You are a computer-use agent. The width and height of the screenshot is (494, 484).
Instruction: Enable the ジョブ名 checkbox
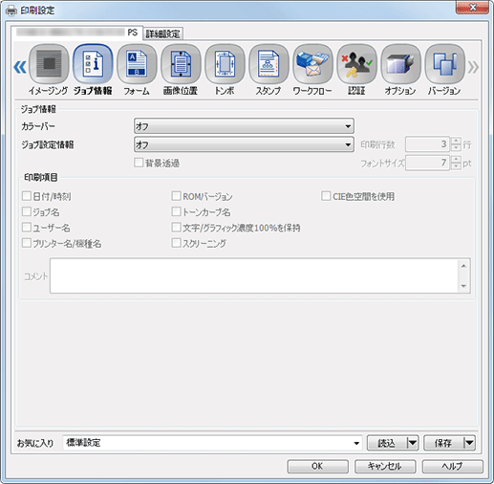coord(27,211)
